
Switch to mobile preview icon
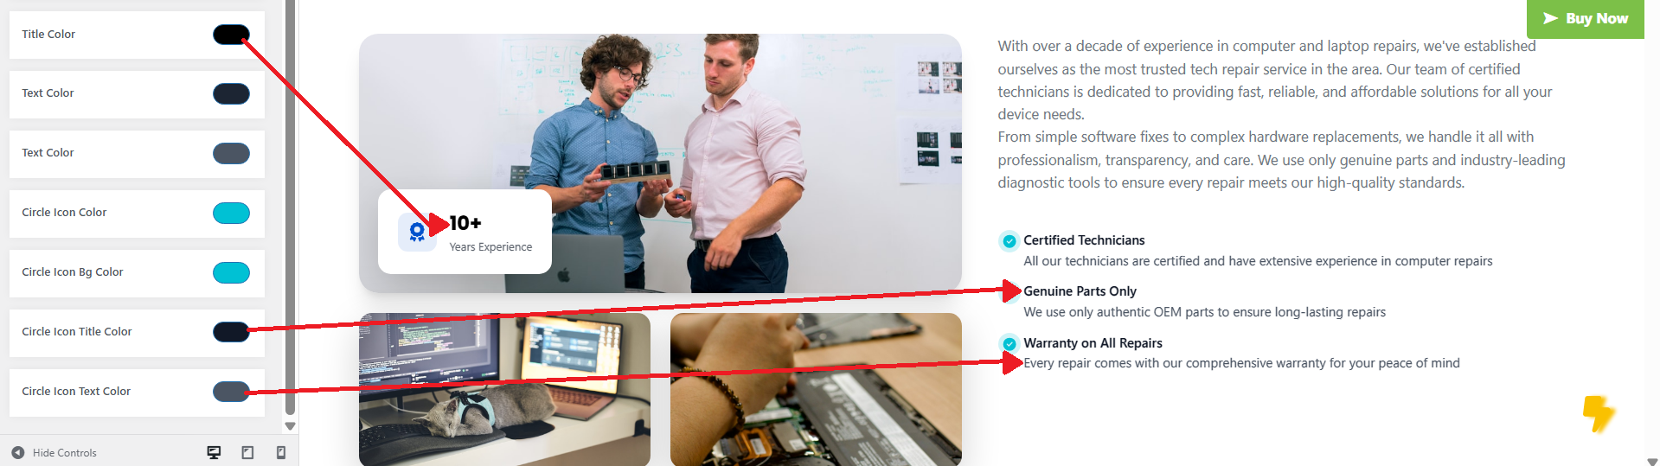(x=281, y=452)
